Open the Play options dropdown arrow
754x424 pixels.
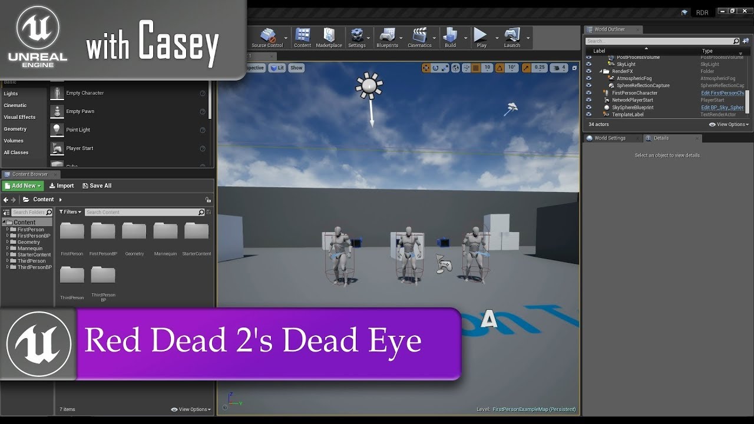click(497, 38)
